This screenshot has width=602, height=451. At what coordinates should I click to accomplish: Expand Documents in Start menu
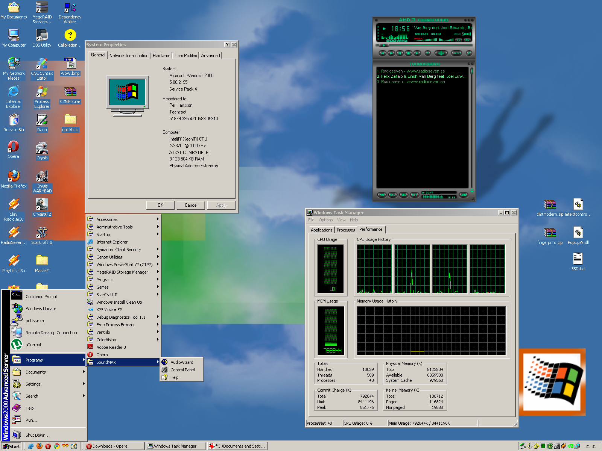point(48,372)
